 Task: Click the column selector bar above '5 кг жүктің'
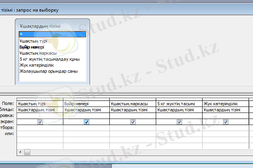(179, 99)
